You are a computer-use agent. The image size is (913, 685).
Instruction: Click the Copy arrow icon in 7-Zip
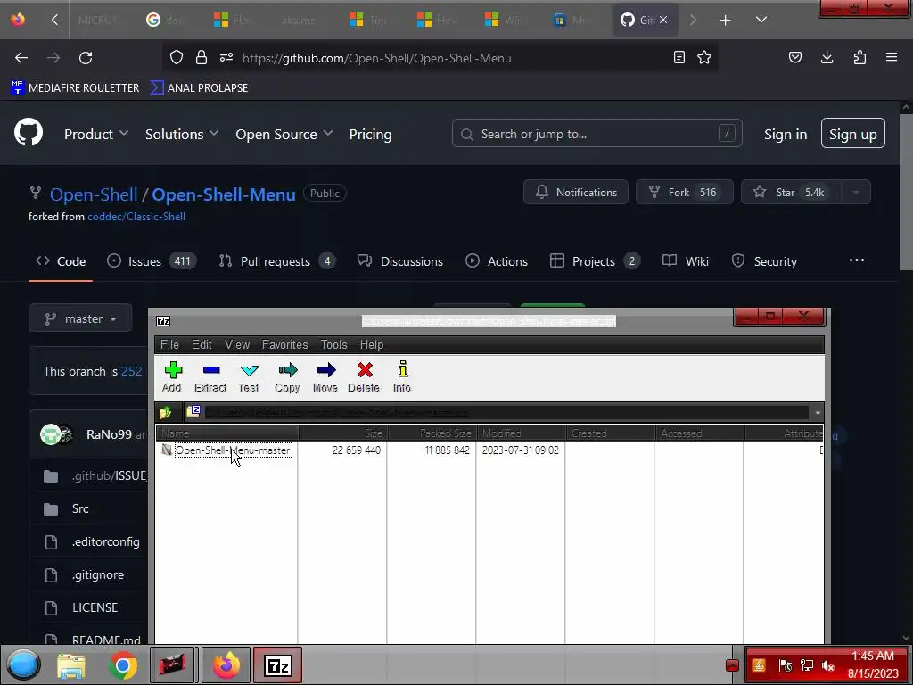pos(287,377)
